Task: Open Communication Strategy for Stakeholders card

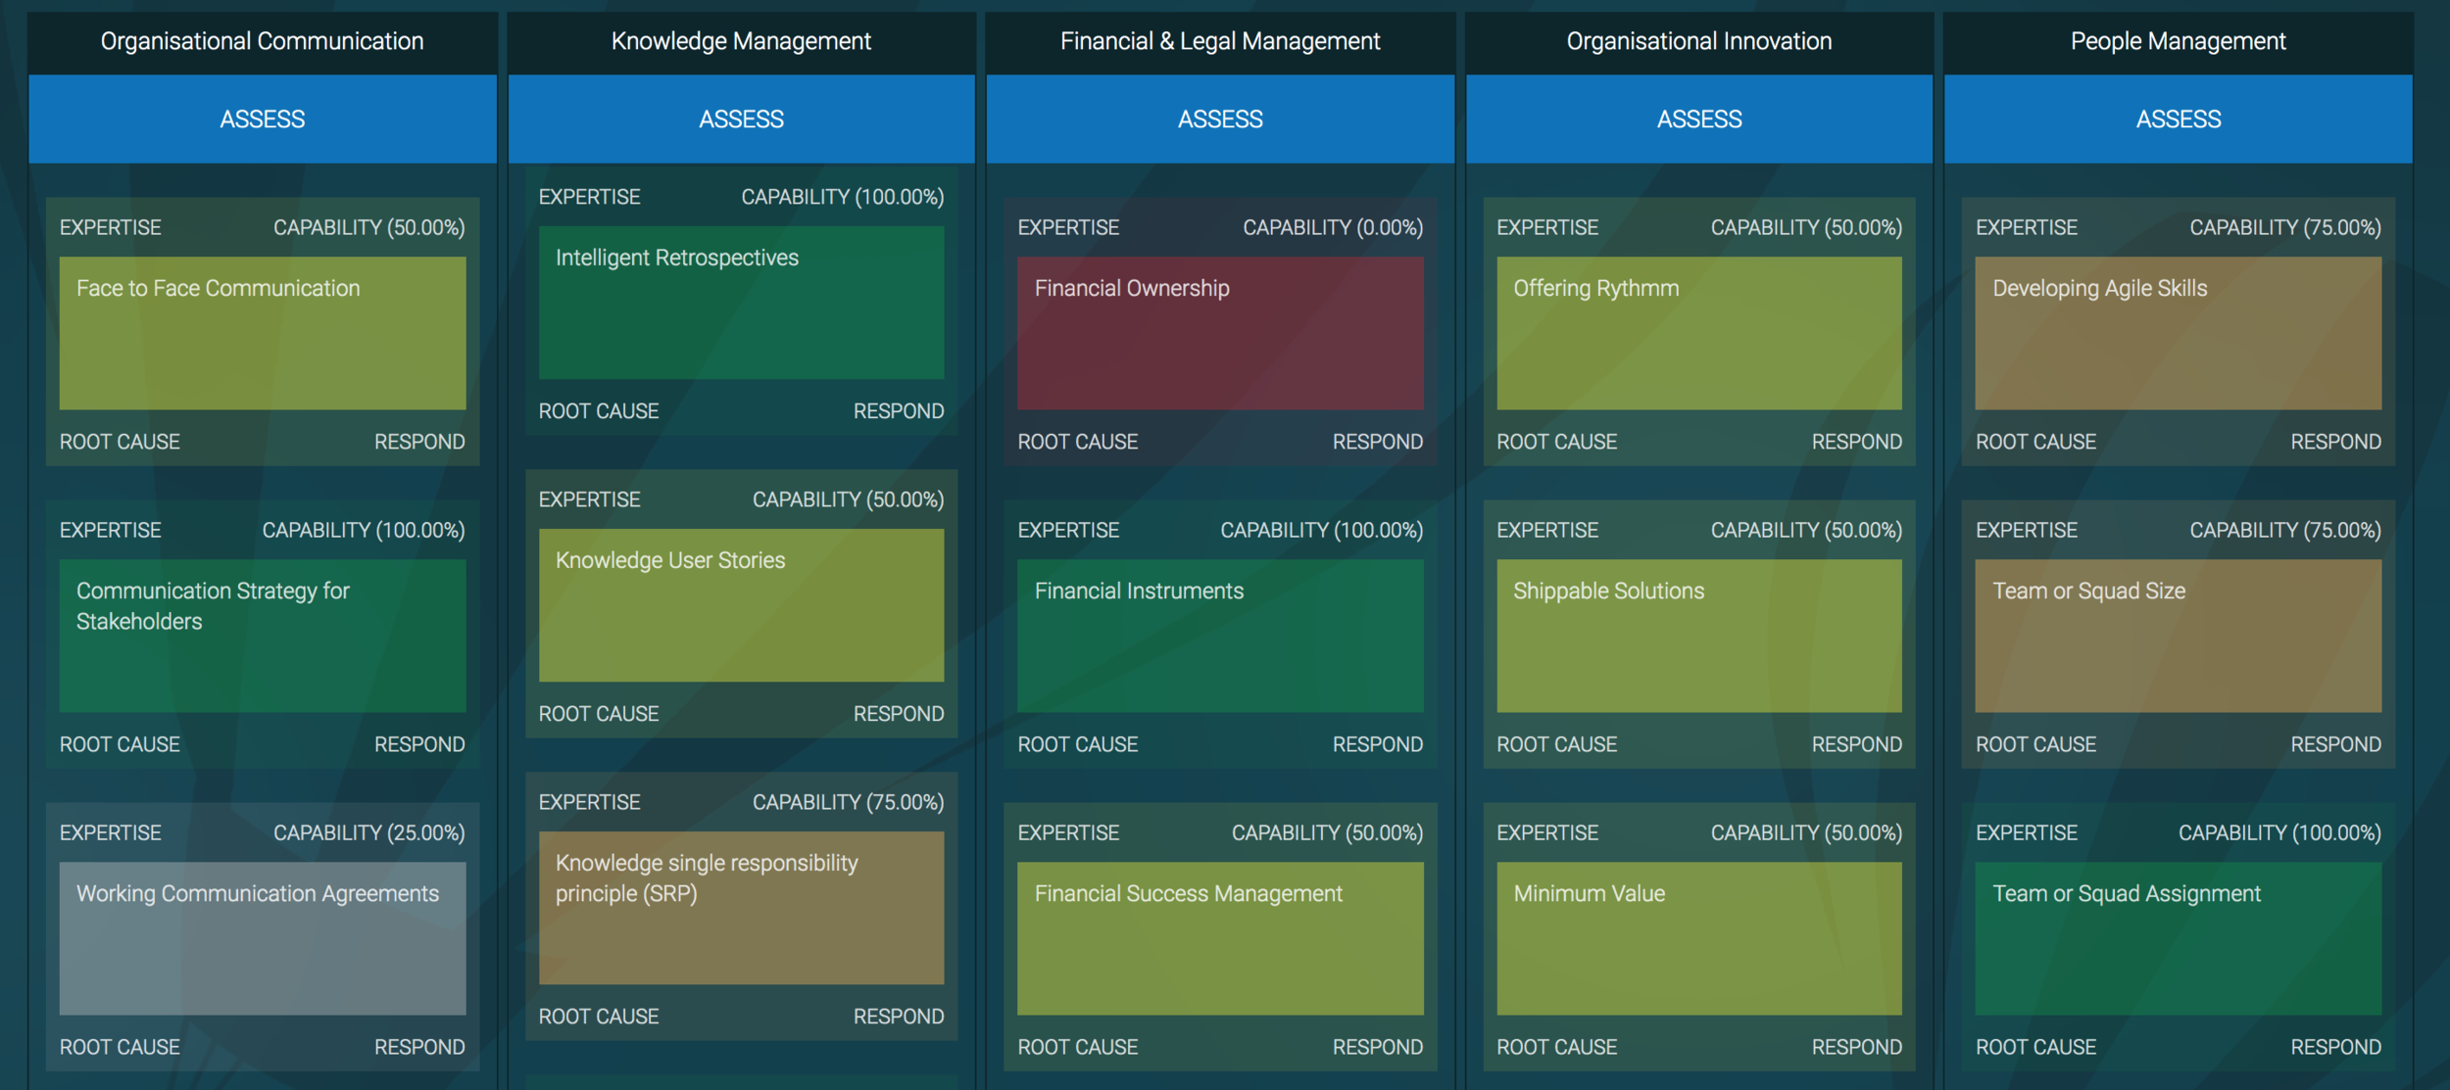Action: click(263, 636)
